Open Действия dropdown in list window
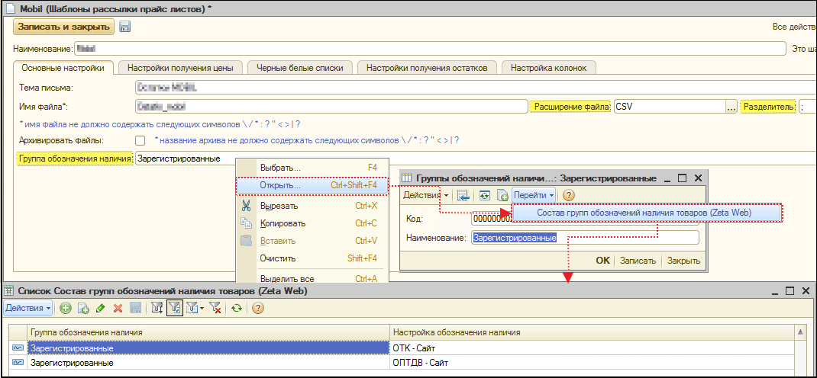 [28, 308]
